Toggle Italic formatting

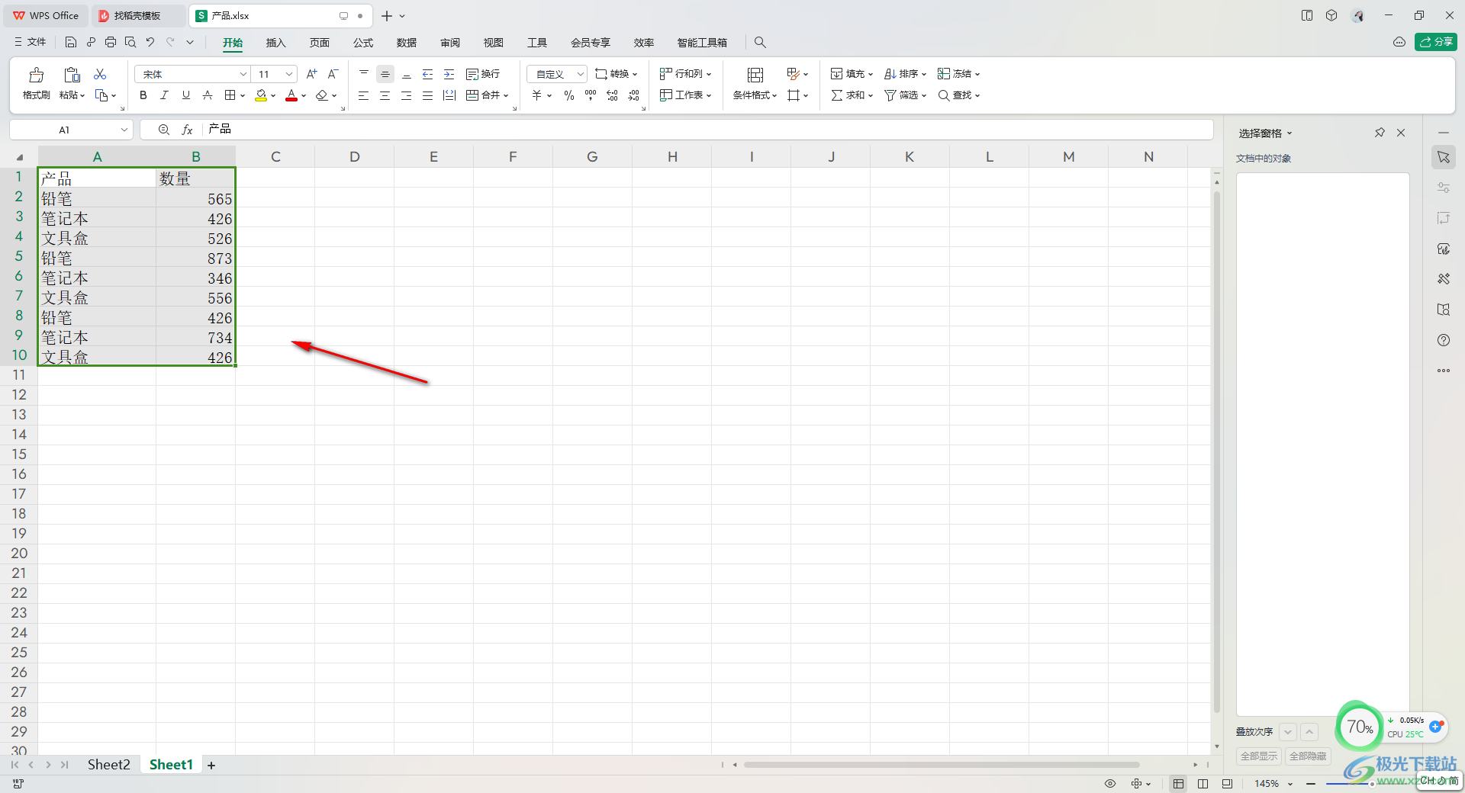164,95
